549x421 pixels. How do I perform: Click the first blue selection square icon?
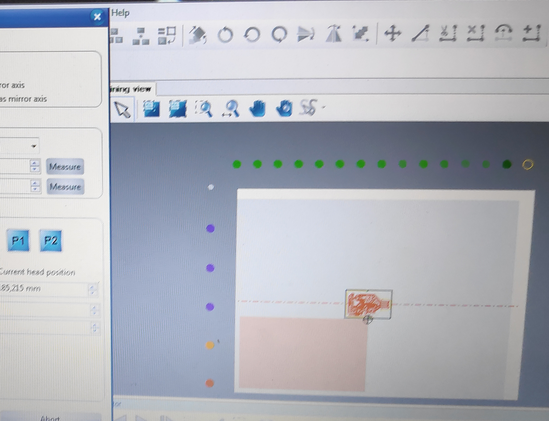pos(151,109)
